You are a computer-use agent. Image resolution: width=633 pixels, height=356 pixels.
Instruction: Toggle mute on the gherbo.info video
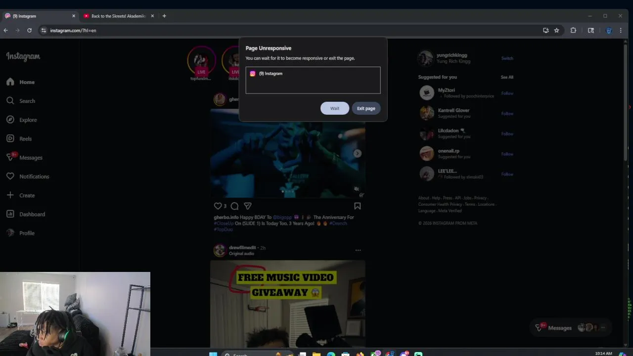[x=357, y=188]
